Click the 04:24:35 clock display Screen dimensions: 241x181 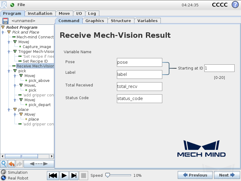(190, 5)
